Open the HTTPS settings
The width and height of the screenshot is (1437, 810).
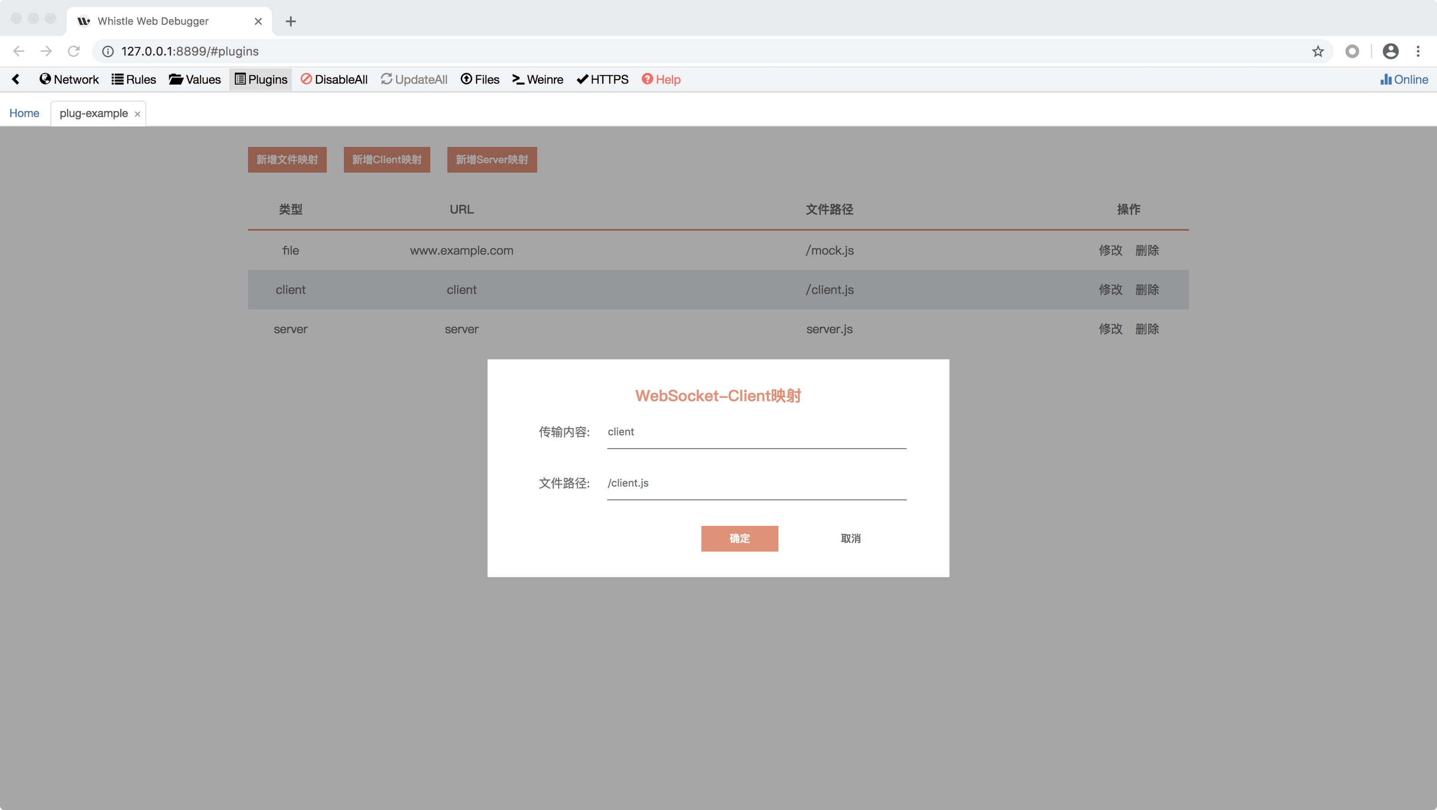(602, 79)
